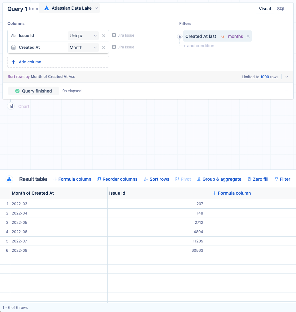
Task: Click Sort rows by Month of Created At
Action: [x=41, y=77]
